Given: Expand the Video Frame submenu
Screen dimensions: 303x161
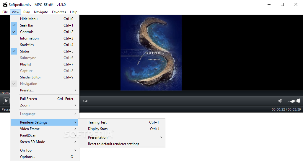Looking at the screenshot, I should (x=45, y=129).
